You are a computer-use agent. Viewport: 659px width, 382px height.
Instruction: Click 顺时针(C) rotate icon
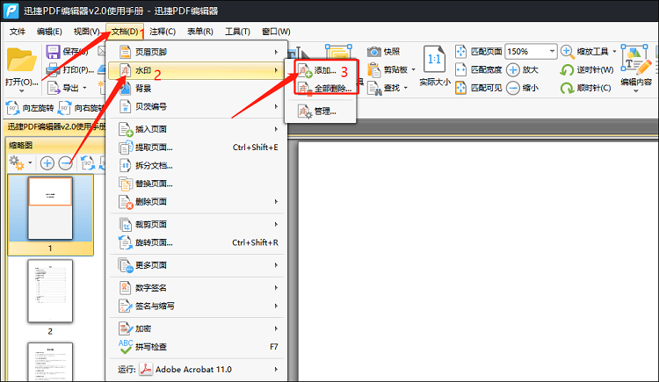pyautogui.click(x=567, y=88)
